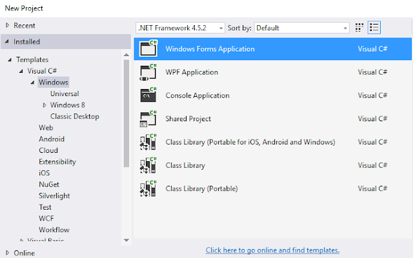Click the Windows Forms Application template icon
This screenshot has width=413, height=258.
[148, 48]
